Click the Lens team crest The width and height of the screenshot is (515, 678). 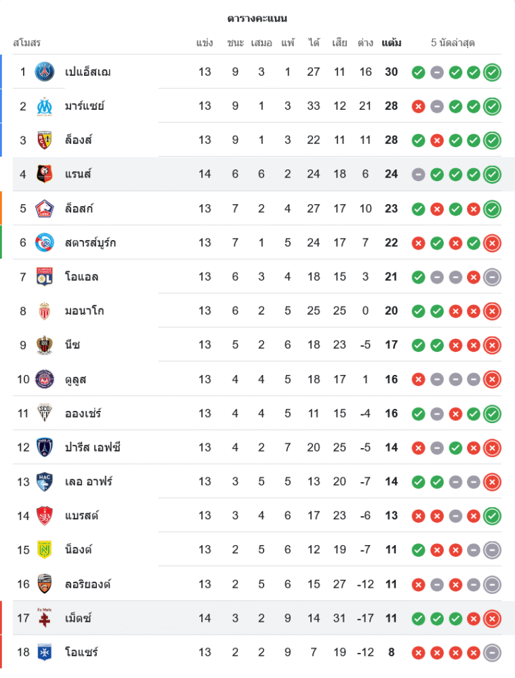click(x=45, y=140)
